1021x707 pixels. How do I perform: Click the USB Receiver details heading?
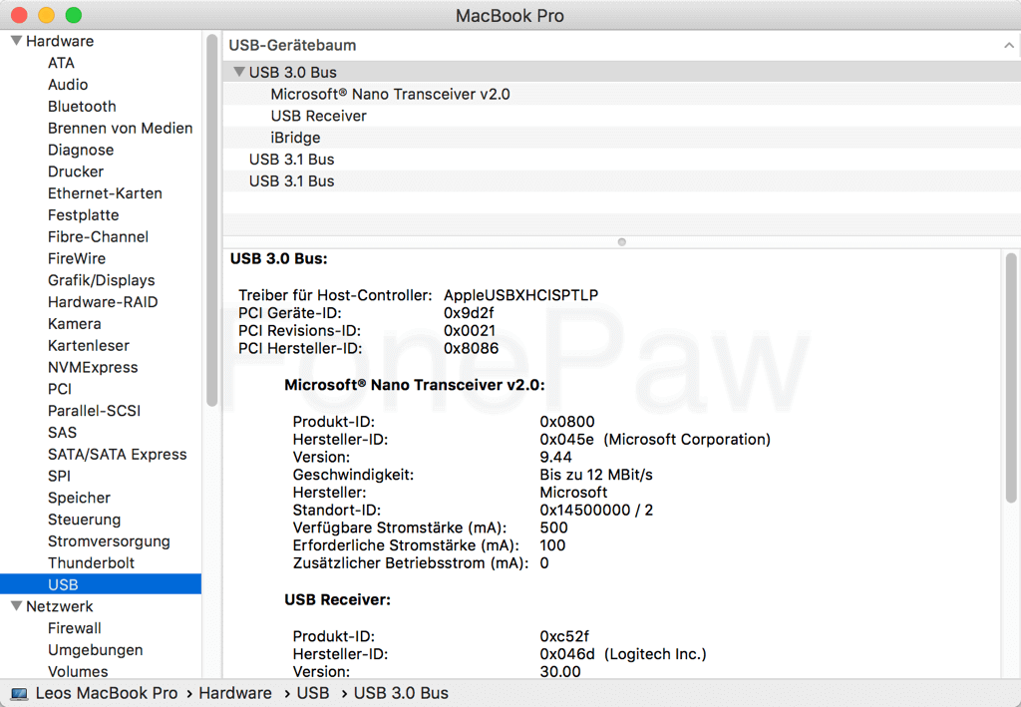tap(337, 599)
